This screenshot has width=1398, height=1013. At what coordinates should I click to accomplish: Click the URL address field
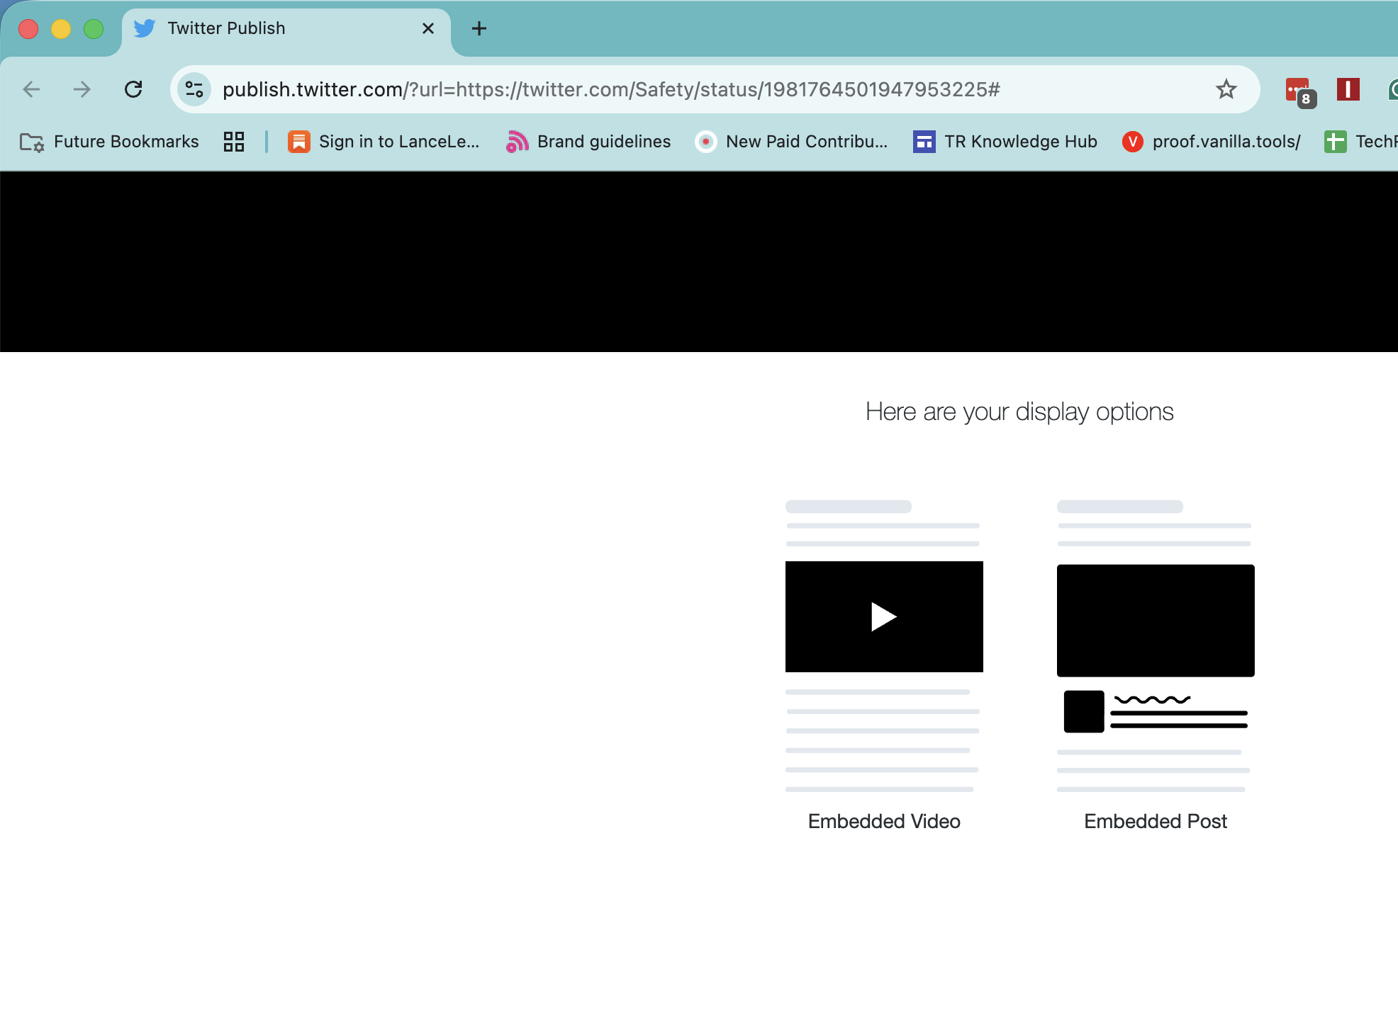pyautogui.click(x=610, y=89)
